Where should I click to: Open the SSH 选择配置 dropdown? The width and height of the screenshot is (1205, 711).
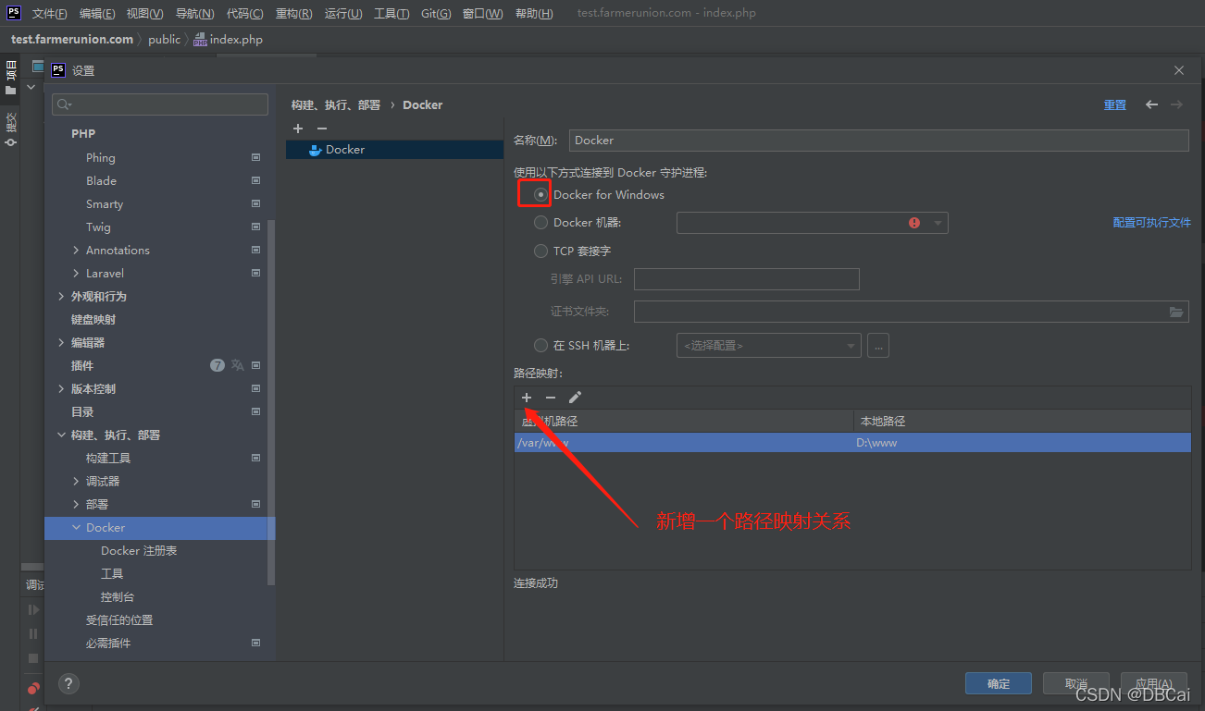tap(769, 346)
